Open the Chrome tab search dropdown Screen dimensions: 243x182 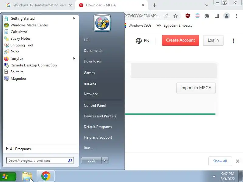click(x=207, y=5)
